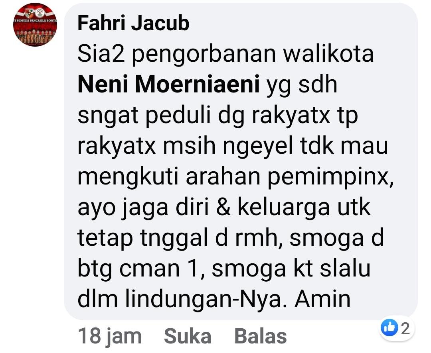431x353 pixels.
Task: Open the reactions pill on comment corner
Action: [x=396, y=328]
